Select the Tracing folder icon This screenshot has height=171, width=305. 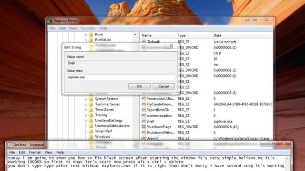91,115
